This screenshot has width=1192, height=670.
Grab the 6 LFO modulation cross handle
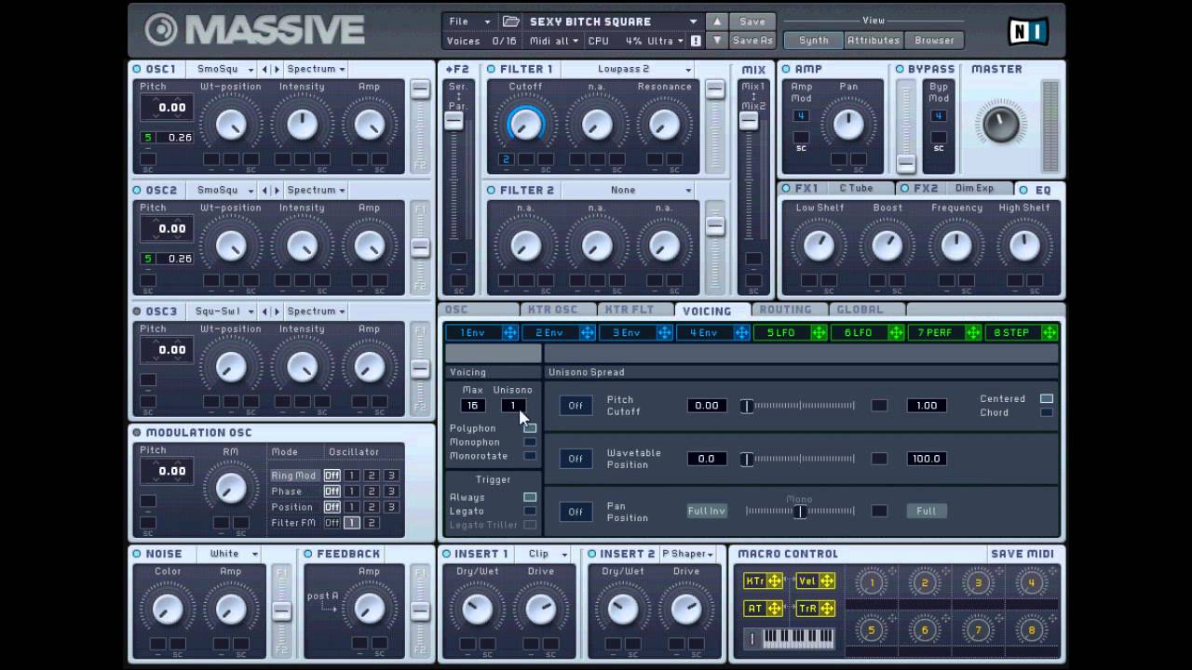point(896,333)
